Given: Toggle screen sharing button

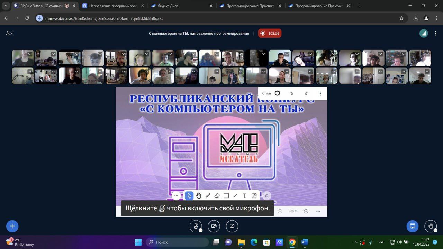Looking at the screenshot, I should [x=232, y=226].
